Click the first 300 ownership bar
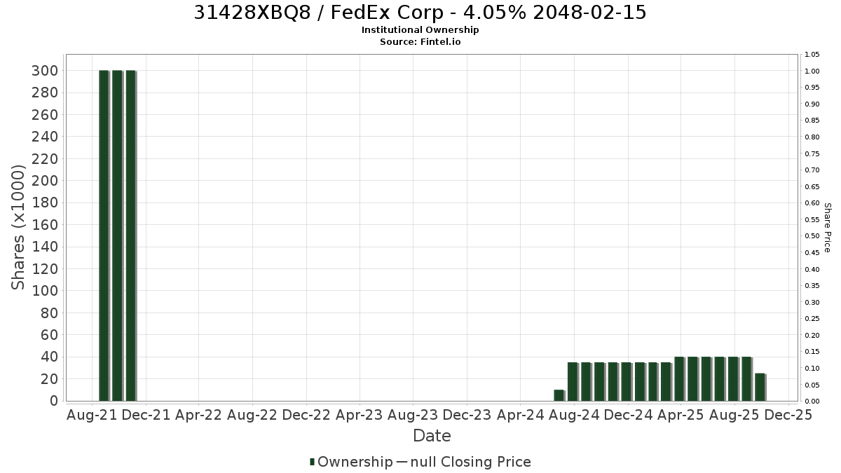 click(104, 235)
